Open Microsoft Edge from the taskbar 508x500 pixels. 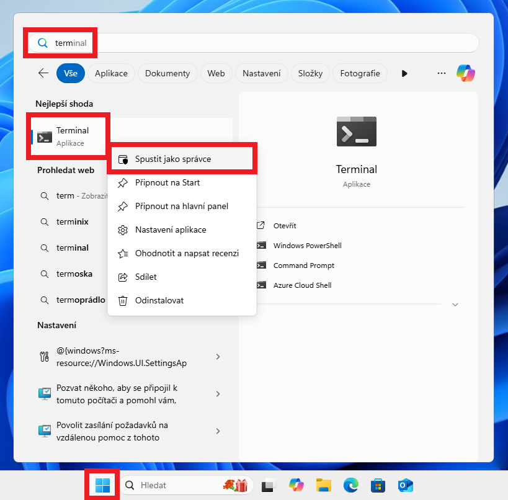point(350,485)
